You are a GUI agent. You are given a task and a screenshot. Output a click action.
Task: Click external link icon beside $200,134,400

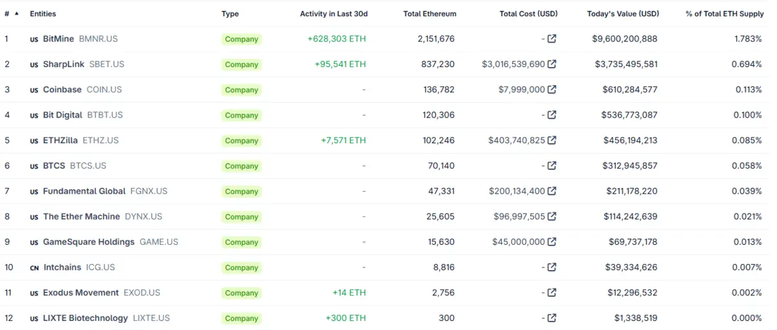click(x=552, y=191)
